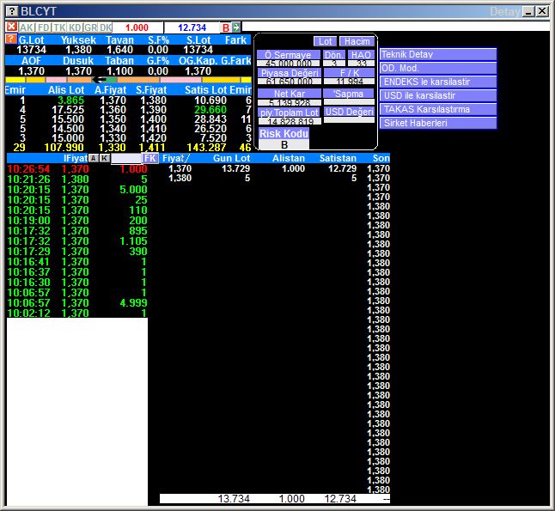
Task: Toggle the small K button next to IFiyat
Action: coord(104,158)
